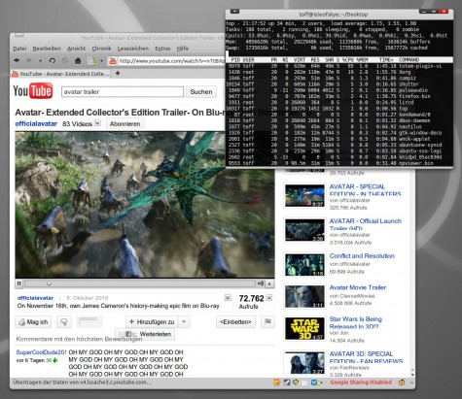Image resolution: width=462 pixels, height=399 pixels.
Task: Click the small button right of the volume icon
Action: click(x=269, y=283)
